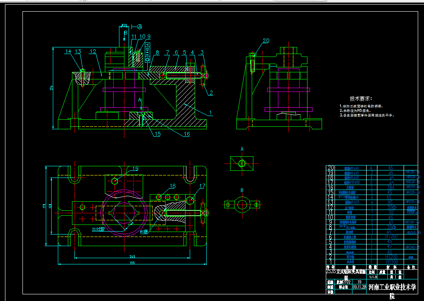This screenshot has height=301, width=424.
Task: Click part callout number 20 on side view
Action: tap(266, 41)
